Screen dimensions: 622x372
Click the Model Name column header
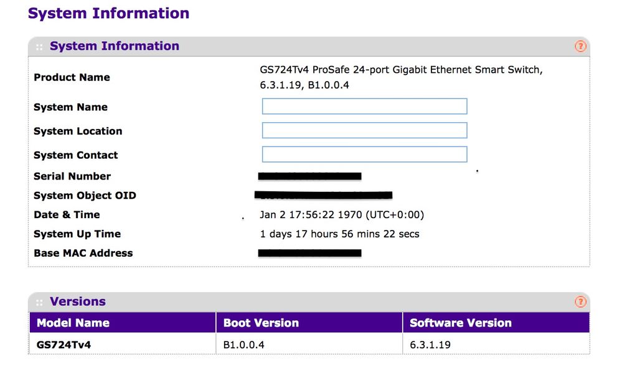(x=123, y=322)
